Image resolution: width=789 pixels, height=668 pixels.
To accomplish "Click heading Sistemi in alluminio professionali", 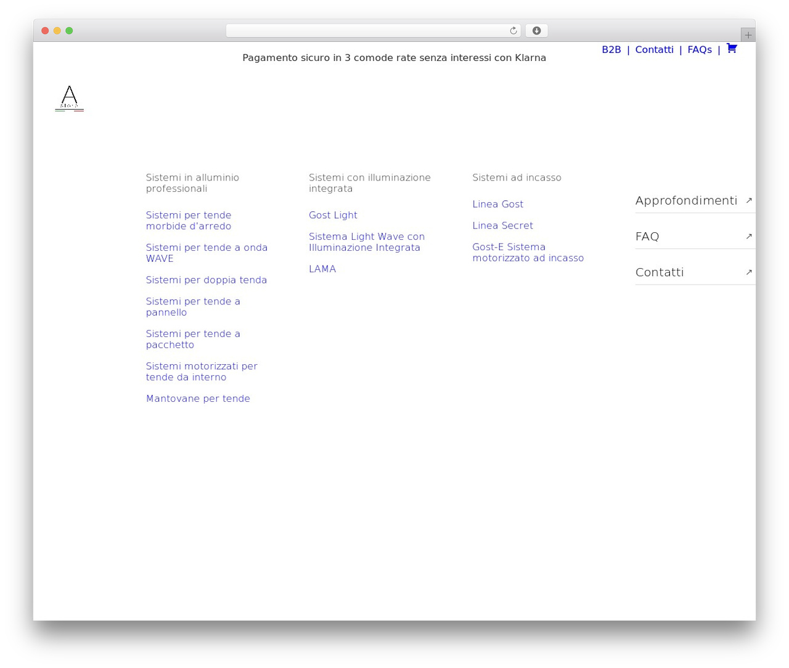I will [192, 183].
